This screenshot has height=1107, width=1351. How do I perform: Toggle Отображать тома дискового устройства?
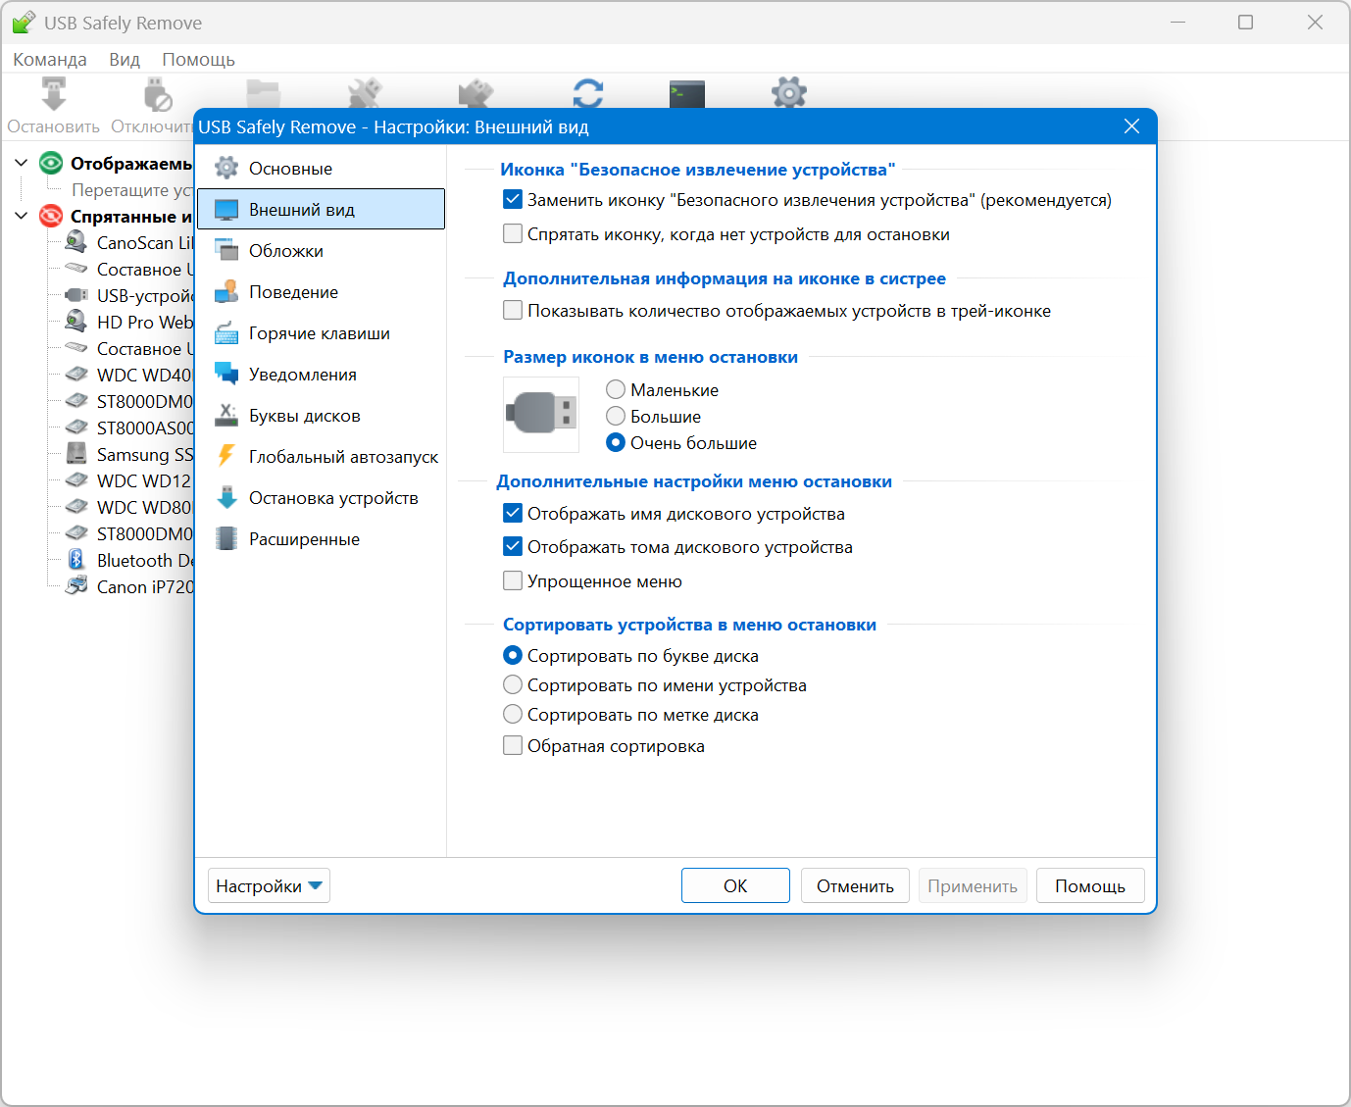(513, 547)
